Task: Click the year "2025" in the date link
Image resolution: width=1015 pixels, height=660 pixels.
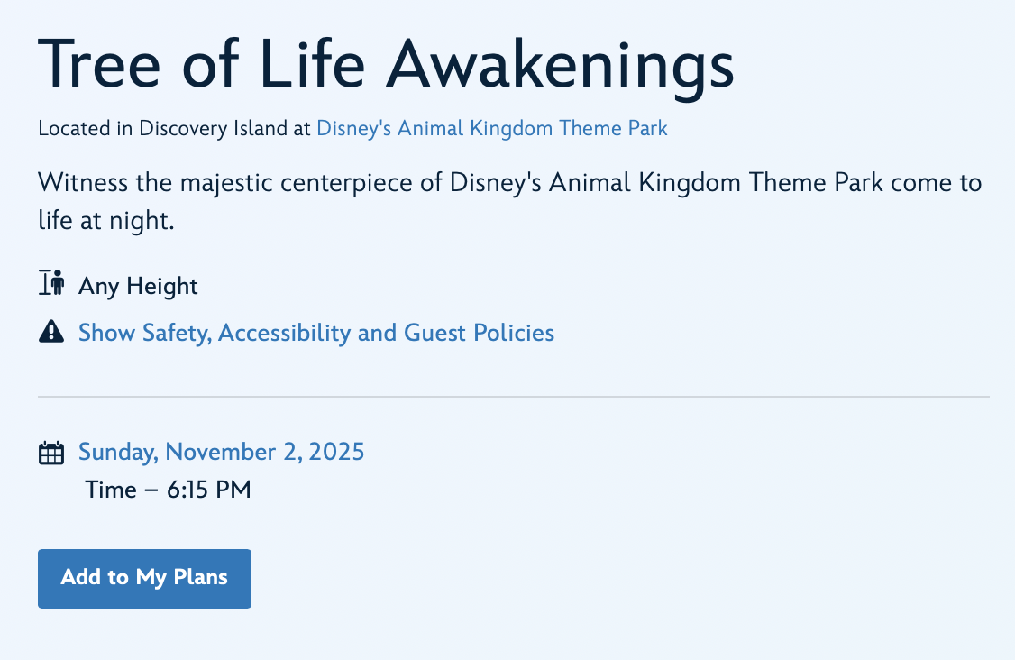Action: (x=336, y=452)
